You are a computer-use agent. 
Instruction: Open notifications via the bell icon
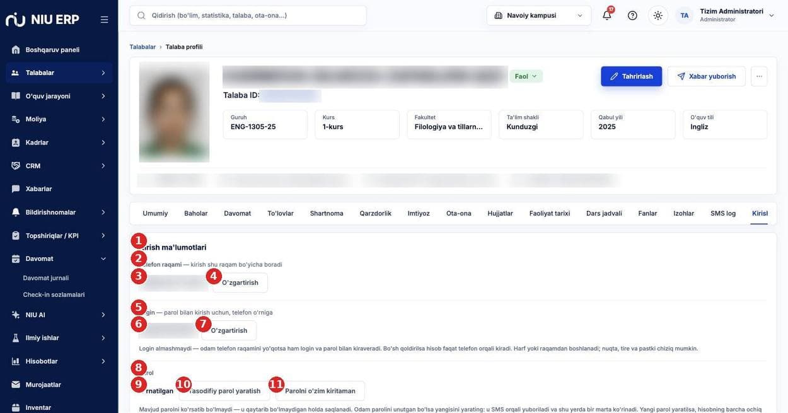tap(607, 15)
